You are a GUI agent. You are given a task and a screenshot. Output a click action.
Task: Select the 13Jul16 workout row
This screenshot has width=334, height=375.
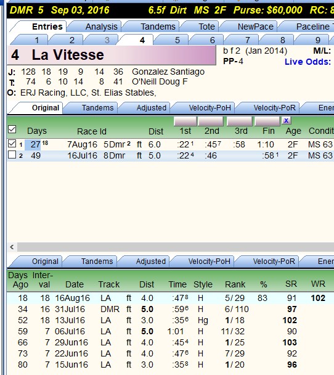coord(170,320)
